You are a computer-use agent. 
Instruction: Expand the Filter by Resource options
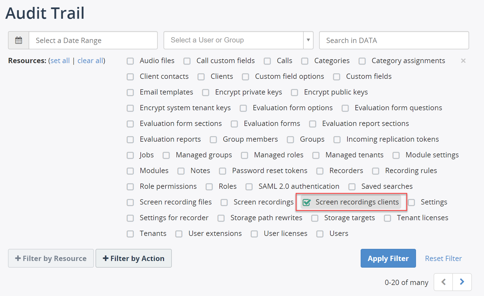[x=51, y=258]
